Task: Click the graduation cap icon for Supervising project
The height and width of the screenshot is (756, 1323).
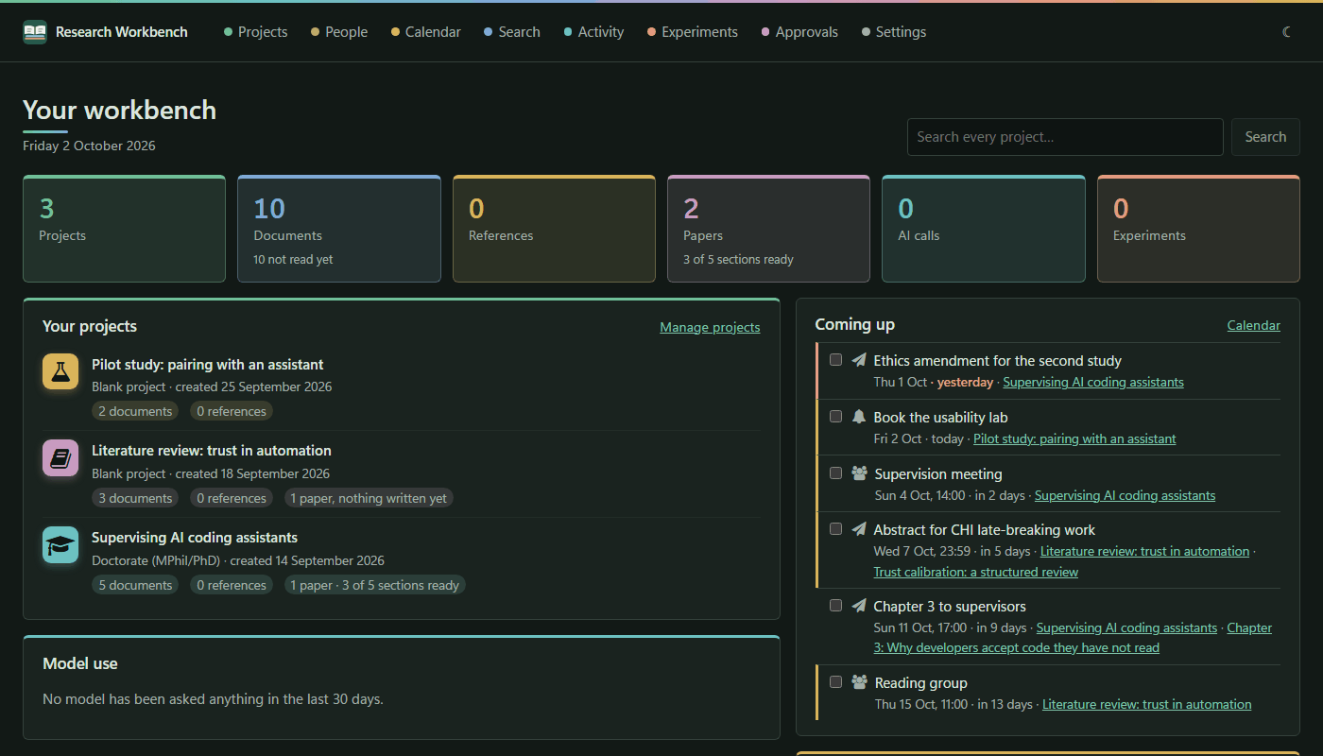Action: tap(60, 545)
